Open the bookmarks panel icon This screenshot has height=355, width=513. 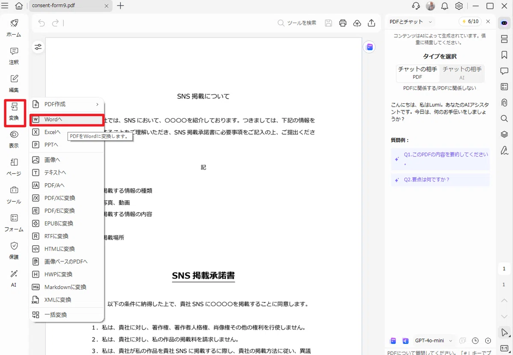pyautogui.click(x=504, y=55)
